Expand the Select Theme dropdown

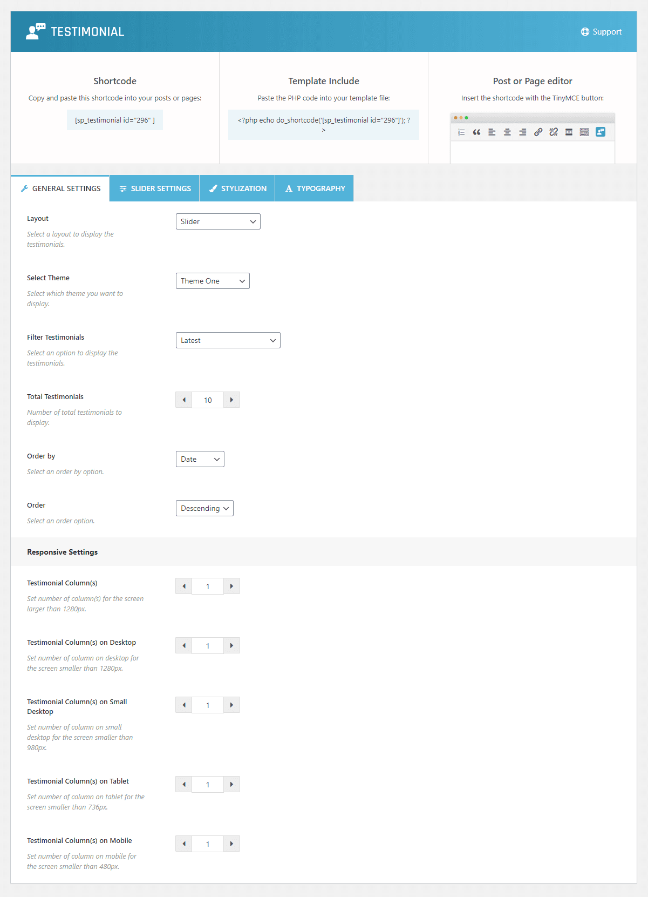point(213,281)
